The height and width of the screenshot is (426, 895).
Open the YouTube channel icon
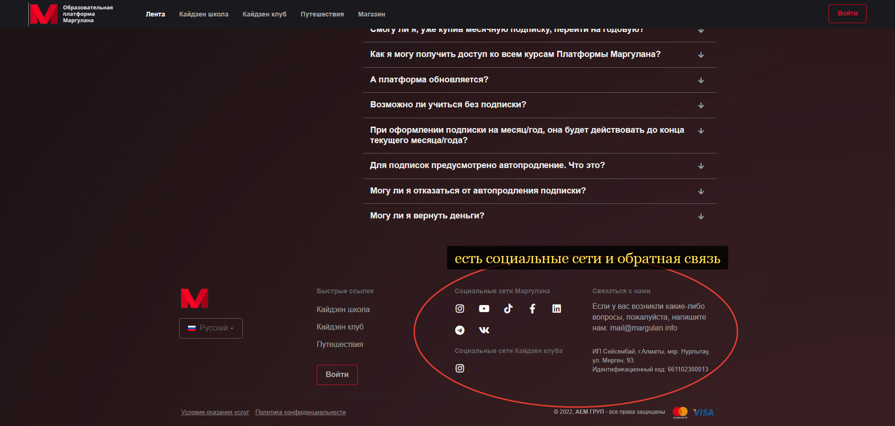(484, 308)
